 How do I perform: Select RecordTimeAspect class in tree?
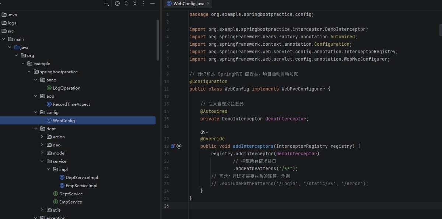(x=71, y=104)
